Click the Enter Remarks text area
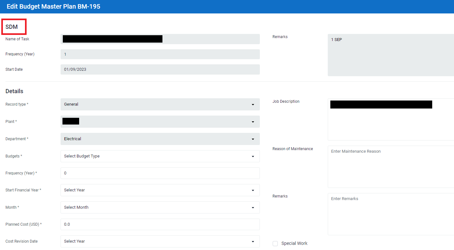The height and width of the screenshot is (250, 454). point(391,214)
